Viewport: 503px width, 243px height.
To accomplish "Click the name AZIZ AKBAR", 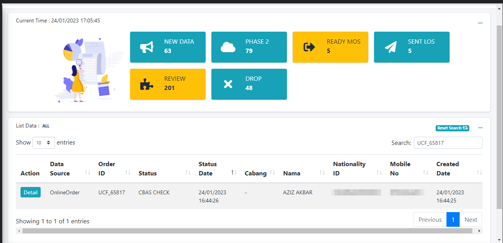I will pos(298,192).
